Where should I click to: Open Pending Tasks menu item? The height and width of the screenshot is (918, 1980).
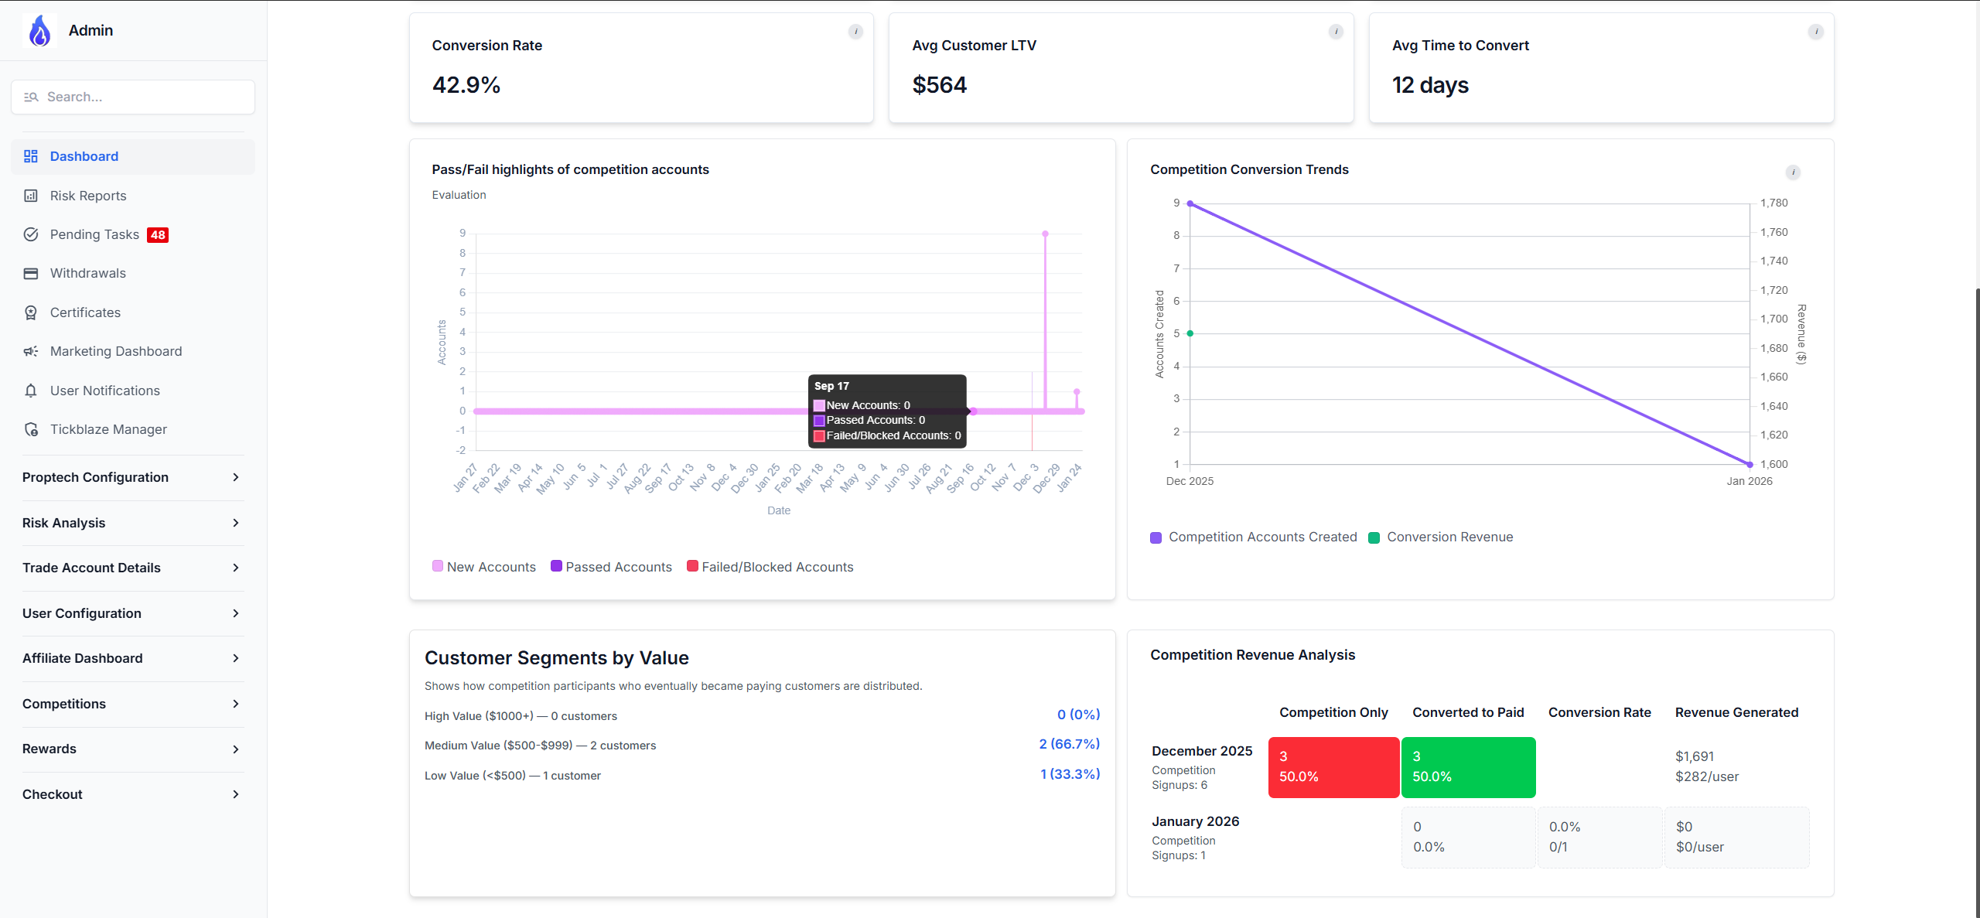94,234
